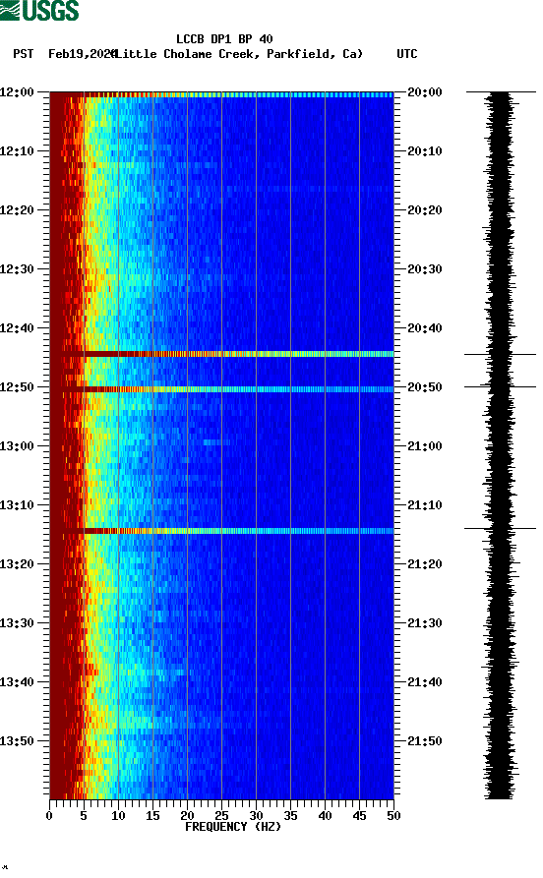Click the 13:50 PST time label
Viewport: 543px width, 878px height.
point(17,740)
